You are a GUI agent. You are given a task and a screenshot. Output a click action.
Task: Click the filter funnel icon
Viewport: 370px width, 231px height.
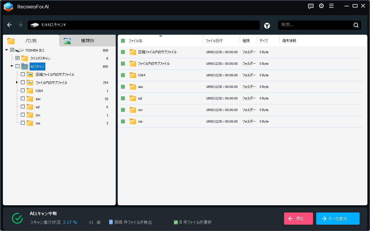coord(267,25)
